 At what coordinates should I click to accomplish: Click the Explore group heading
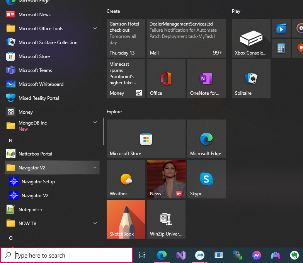click(114, 112)
